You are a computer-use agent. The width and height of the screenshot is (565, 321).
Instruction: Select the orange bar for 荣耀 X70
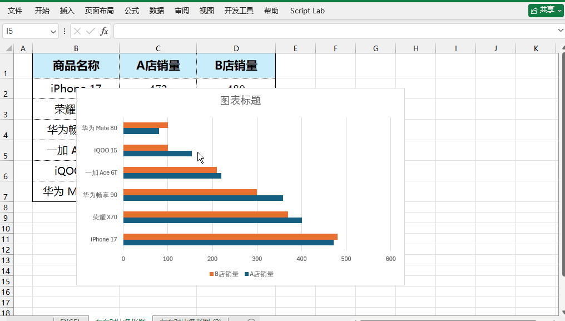pos(206,214)
